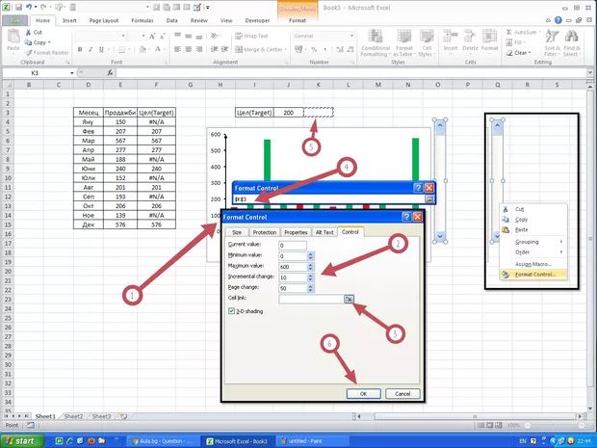Open the Properties tab in Format Control

[x=296, y=232]
